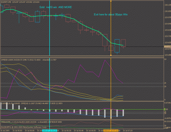Click the 129.655 price scale value

pyautogui.click(x=168, y=42)
